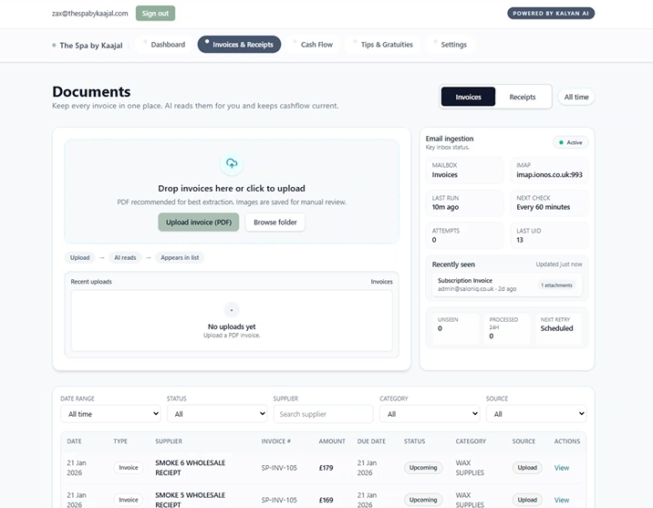Sign out of the account

[155, 14]
